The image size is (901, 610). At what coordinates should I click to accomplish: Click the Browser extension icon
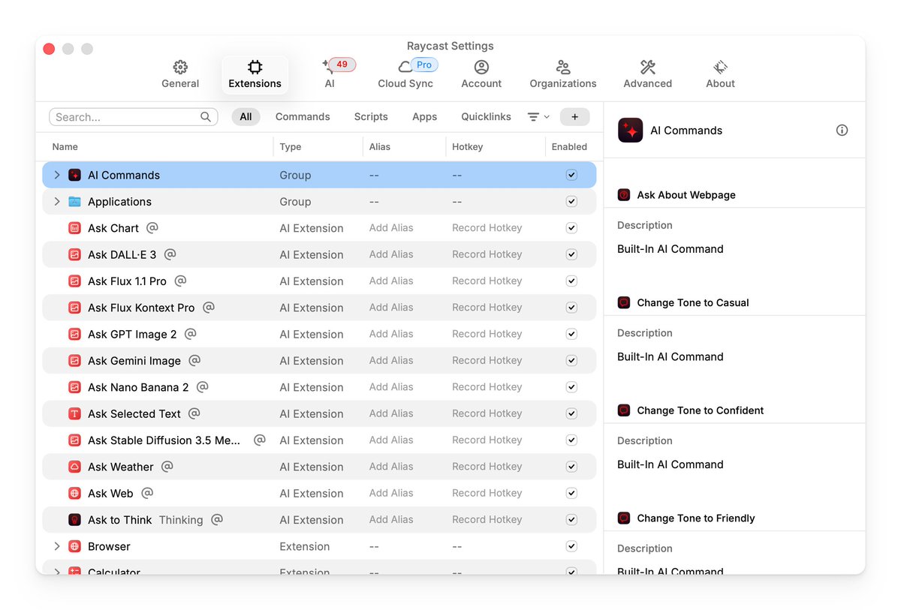[x=74, y=546]
